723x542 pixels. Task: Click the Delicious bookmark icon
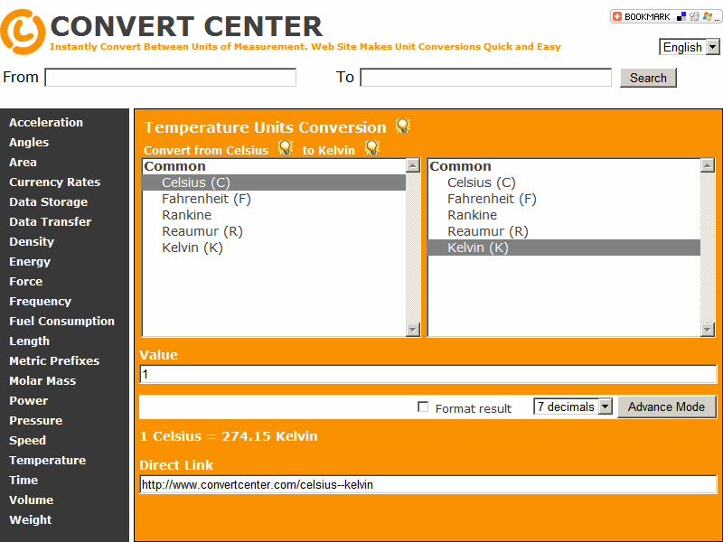pyautogui.click(x=681, y=16)
